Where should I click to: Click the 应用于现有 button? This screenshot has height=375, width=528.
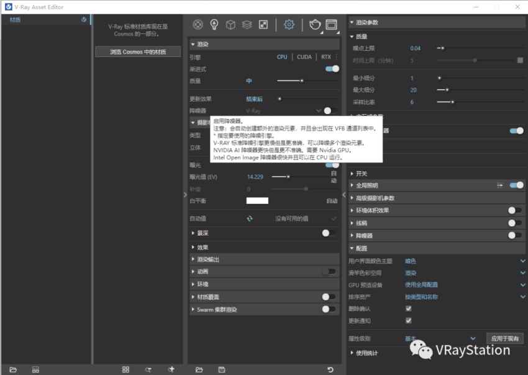click(x=505, y=338)
